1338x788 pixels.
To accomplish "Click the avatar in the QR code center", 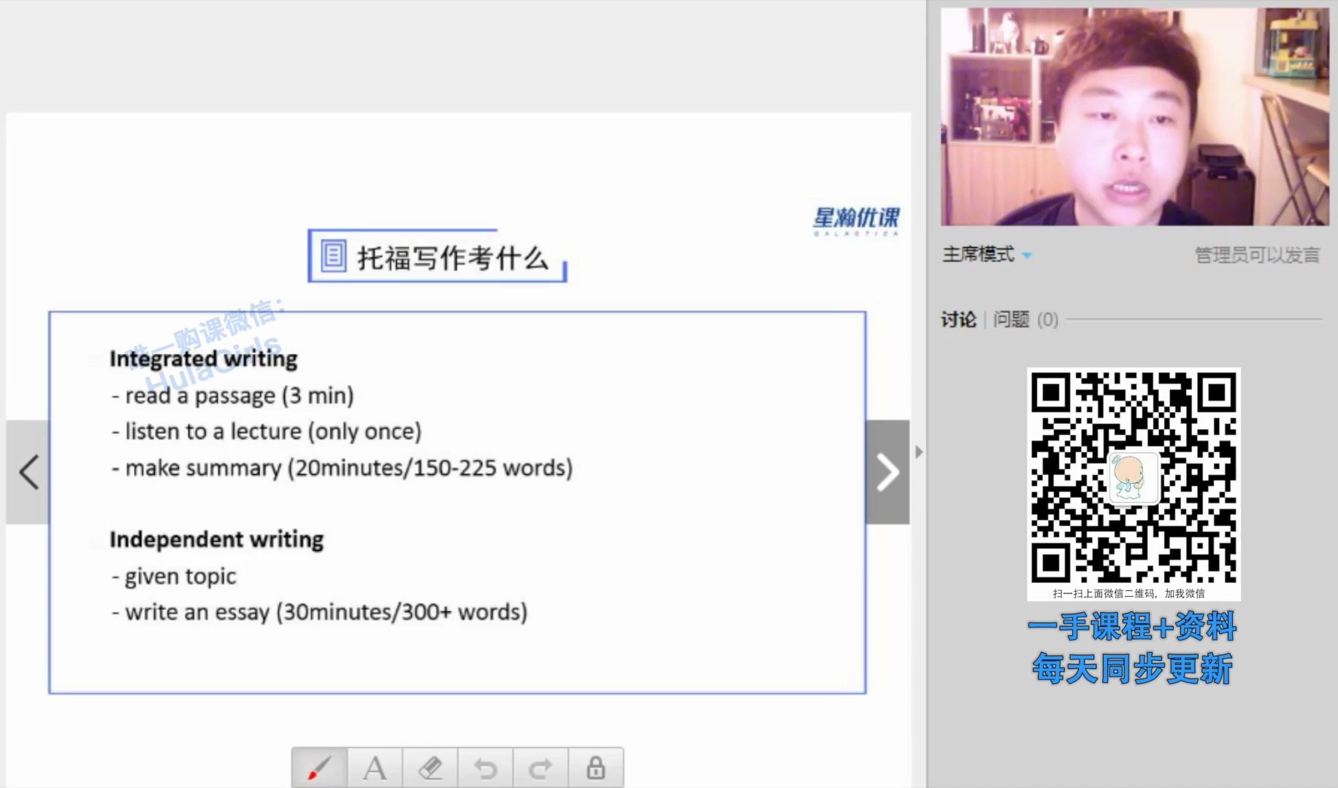I will [x=1134, y=478].
